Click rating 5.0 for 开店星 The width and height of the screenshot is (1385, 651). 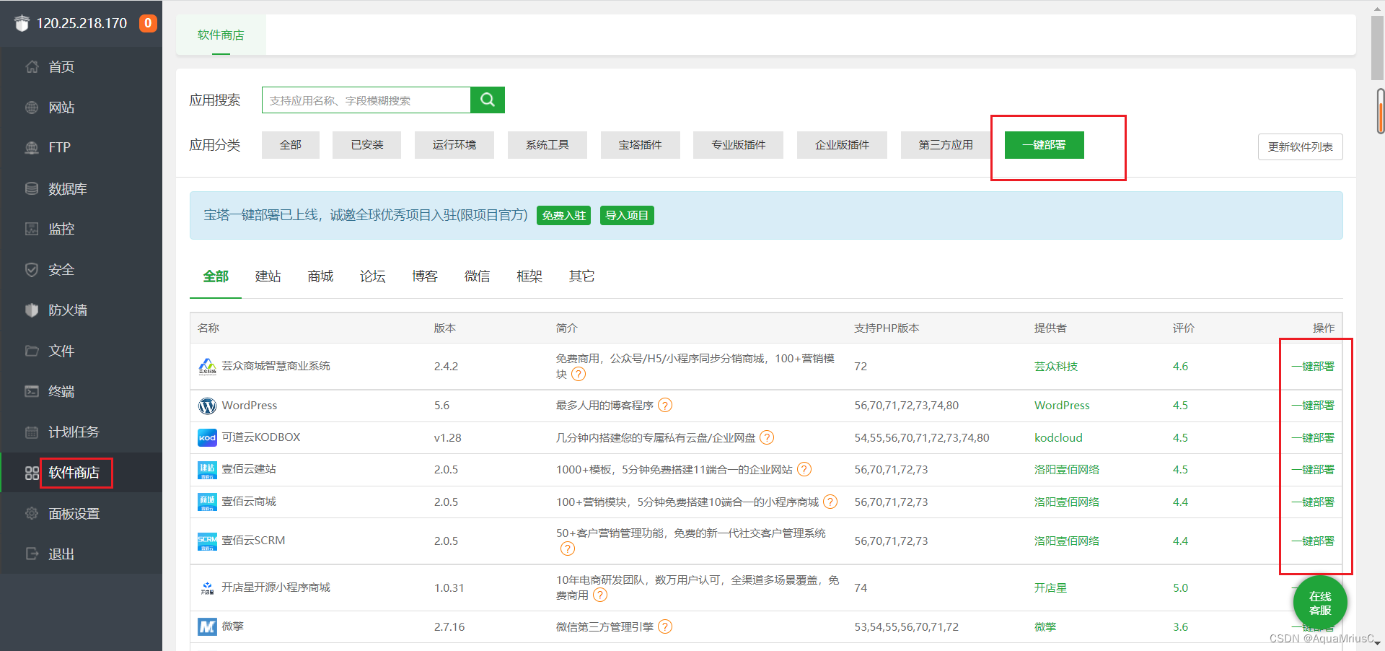pyautogui.click(x=1180, y=588)
